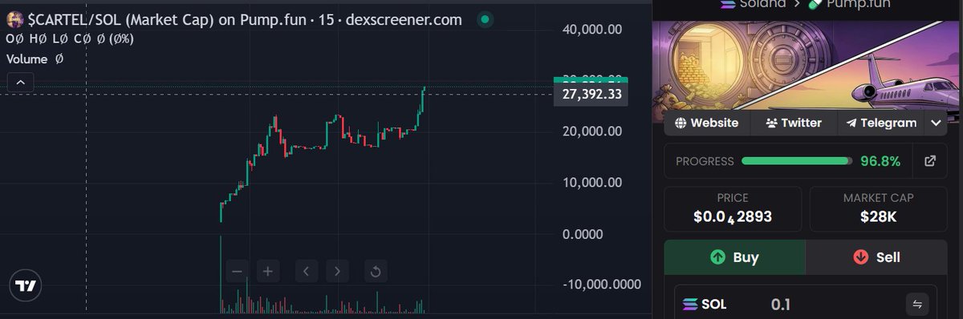Click the 10,000.00 price axis label
Screen dimensions: 963x319
click(592, 182)
